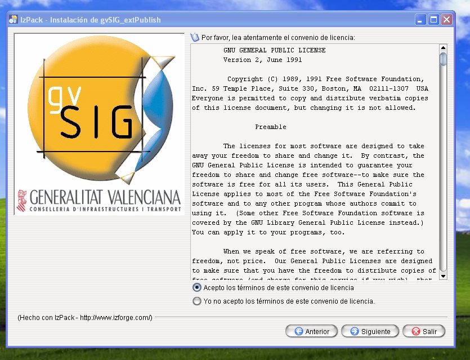Click the license scrollbar up arrow
This screenshot has height=360, width=470.
click(443, 48)
